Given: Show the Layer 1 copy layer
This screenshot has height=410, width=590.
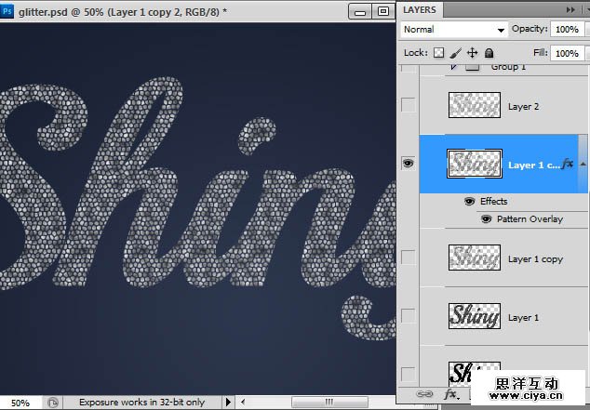Looking at the screenshot, I should (x=409, y=258).
